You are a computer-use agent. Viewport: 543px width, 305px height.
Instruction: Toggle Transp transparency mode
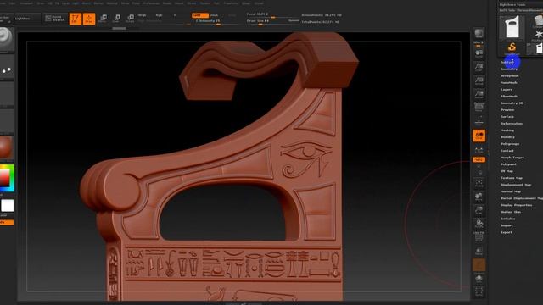(479, 252)
